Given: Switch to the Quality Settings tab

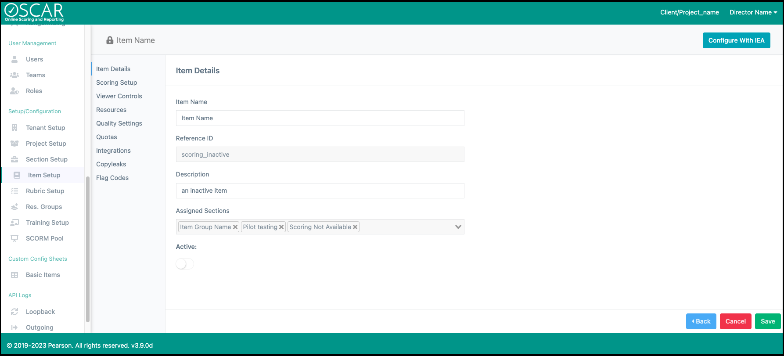Looking at the screenshot, I should [119, 123].
